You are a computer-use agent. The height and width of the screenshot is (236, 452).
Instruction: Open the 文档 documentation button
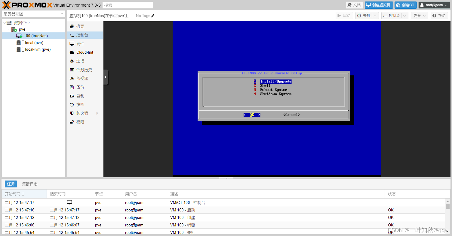[355, 5]
